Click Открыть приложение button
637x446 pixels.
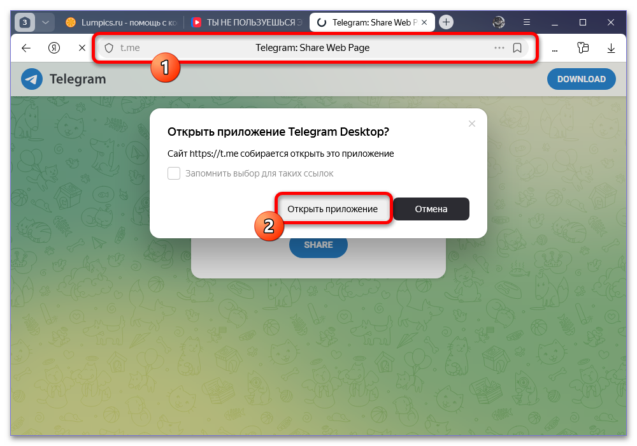click(333, 209)
